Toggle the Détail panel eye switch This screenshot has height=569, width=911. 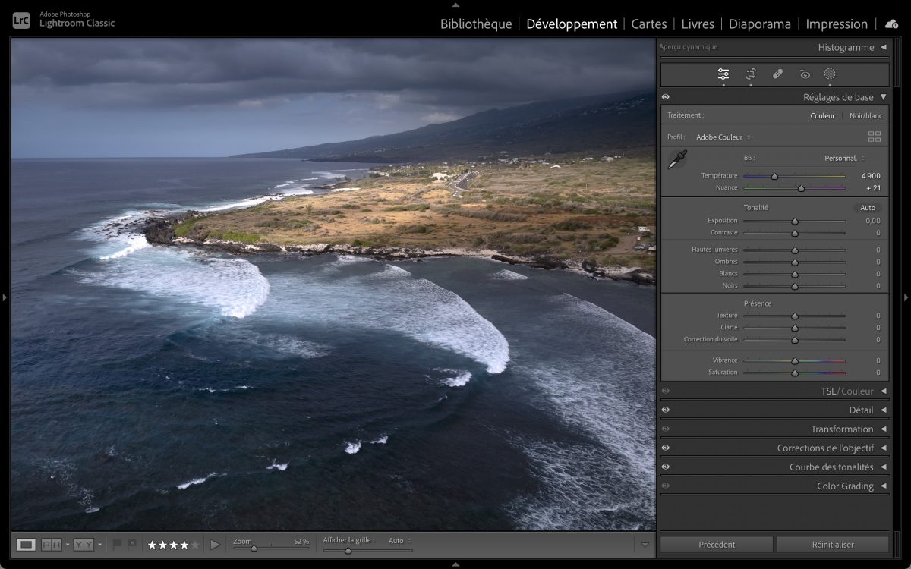[666, 410]
